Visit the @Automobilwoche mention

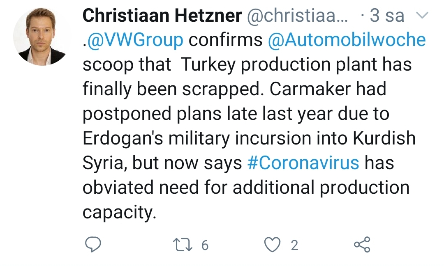[347, 40]
